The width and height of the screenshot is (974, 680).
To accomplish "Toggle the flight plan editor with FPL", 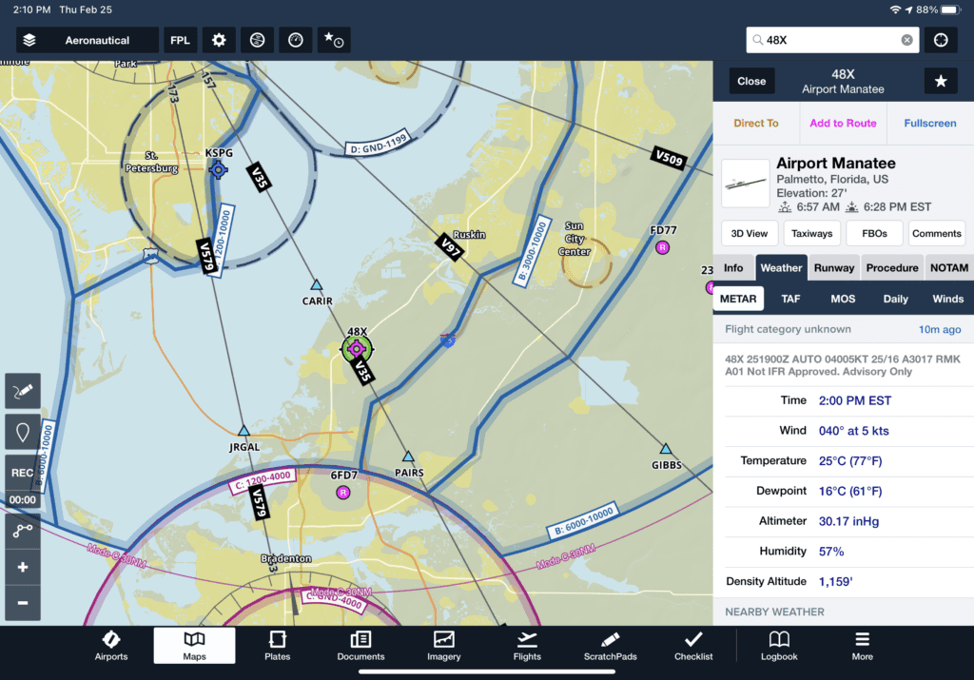I will coord(181,40).
